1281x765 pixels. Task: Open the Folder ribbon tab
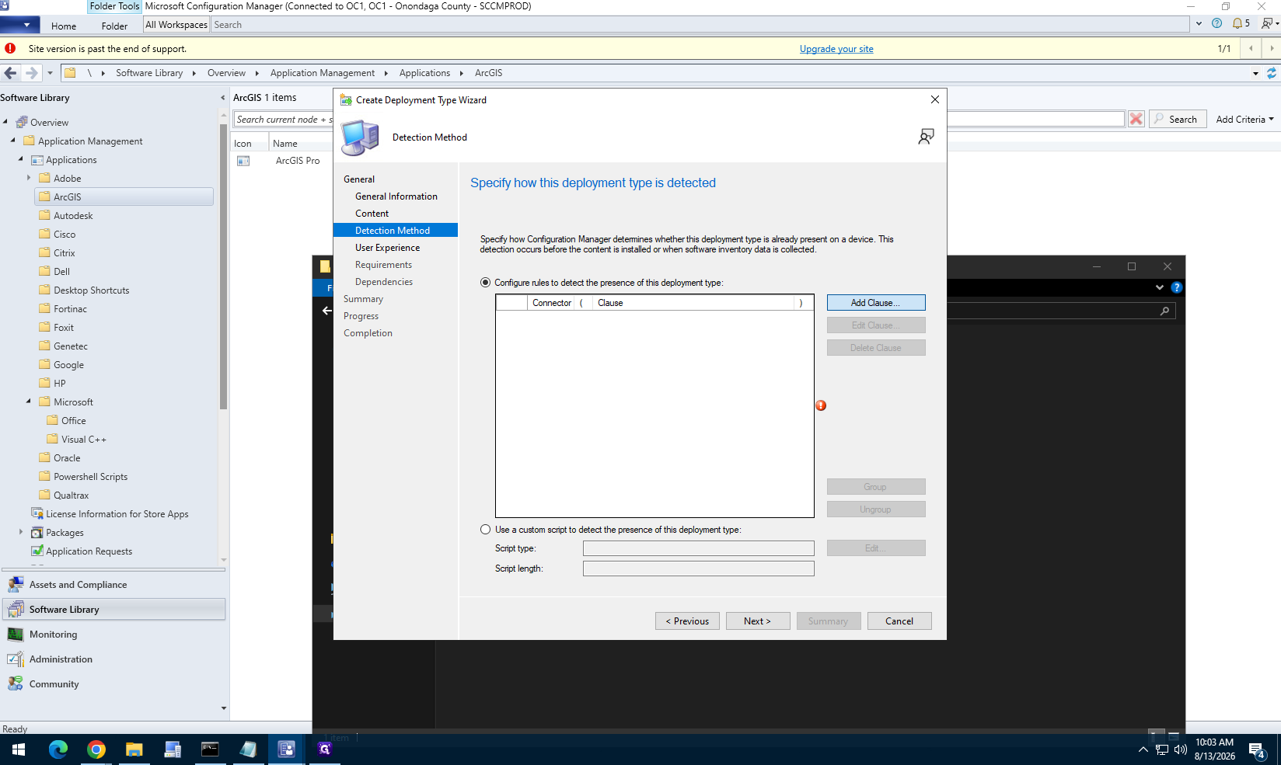click(114, 26)
